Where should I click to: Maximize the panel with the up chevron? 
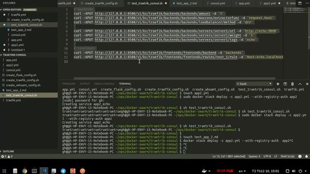[x=300, y=84]
